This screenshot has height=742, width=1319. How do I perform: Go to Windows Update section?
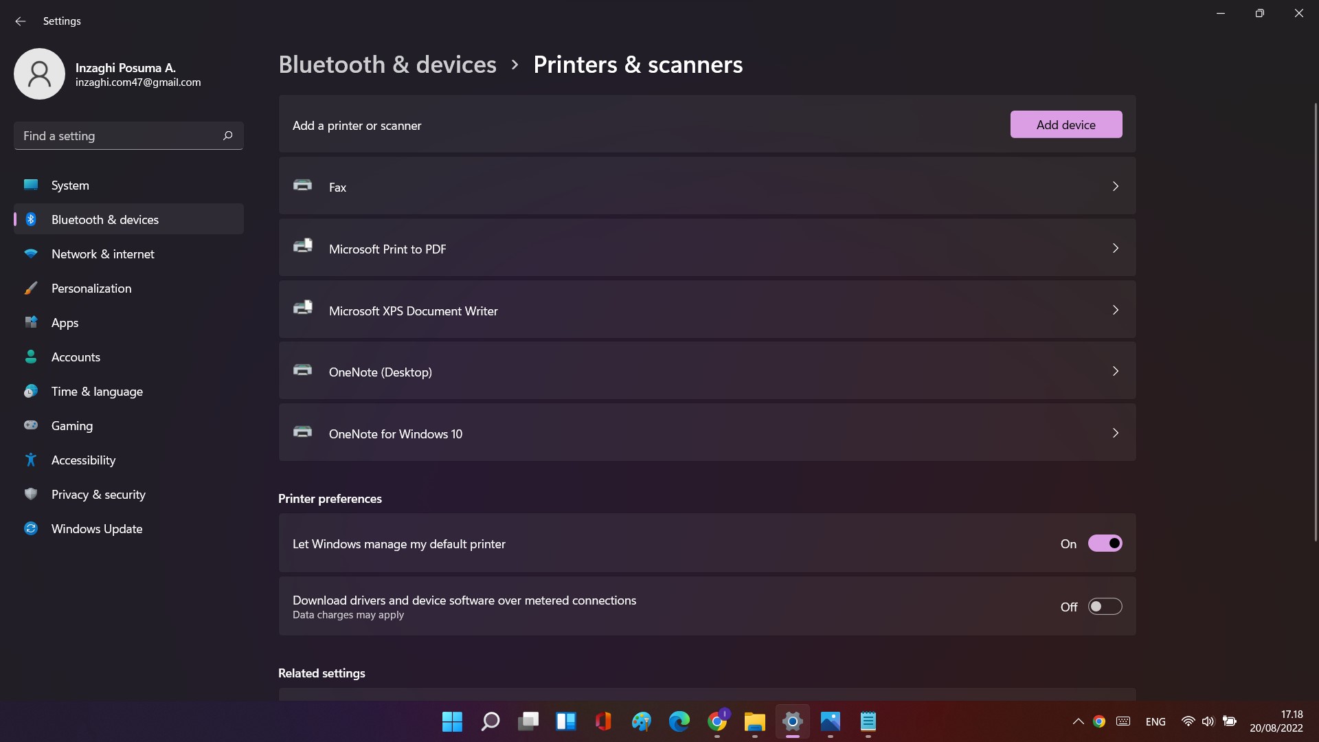(x=97, y=529)
